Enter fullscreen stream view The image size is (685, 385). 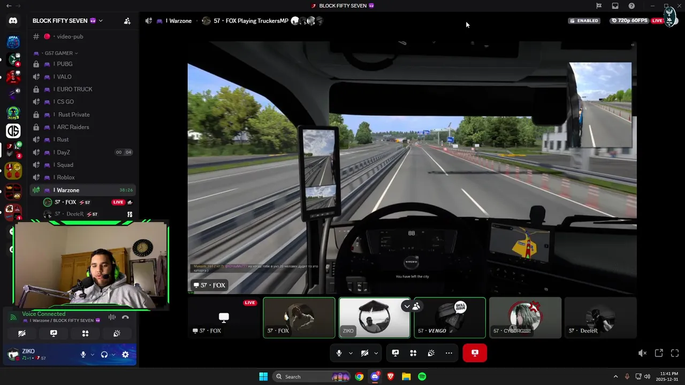pyautogui.click(x=675, y=353)
